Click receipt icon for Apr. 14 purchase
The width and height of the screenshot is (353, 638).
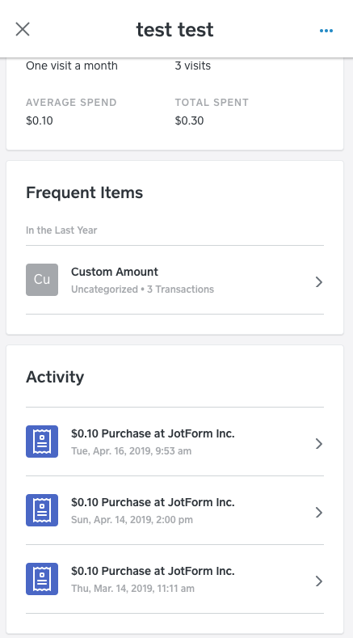tap(42, 510)
